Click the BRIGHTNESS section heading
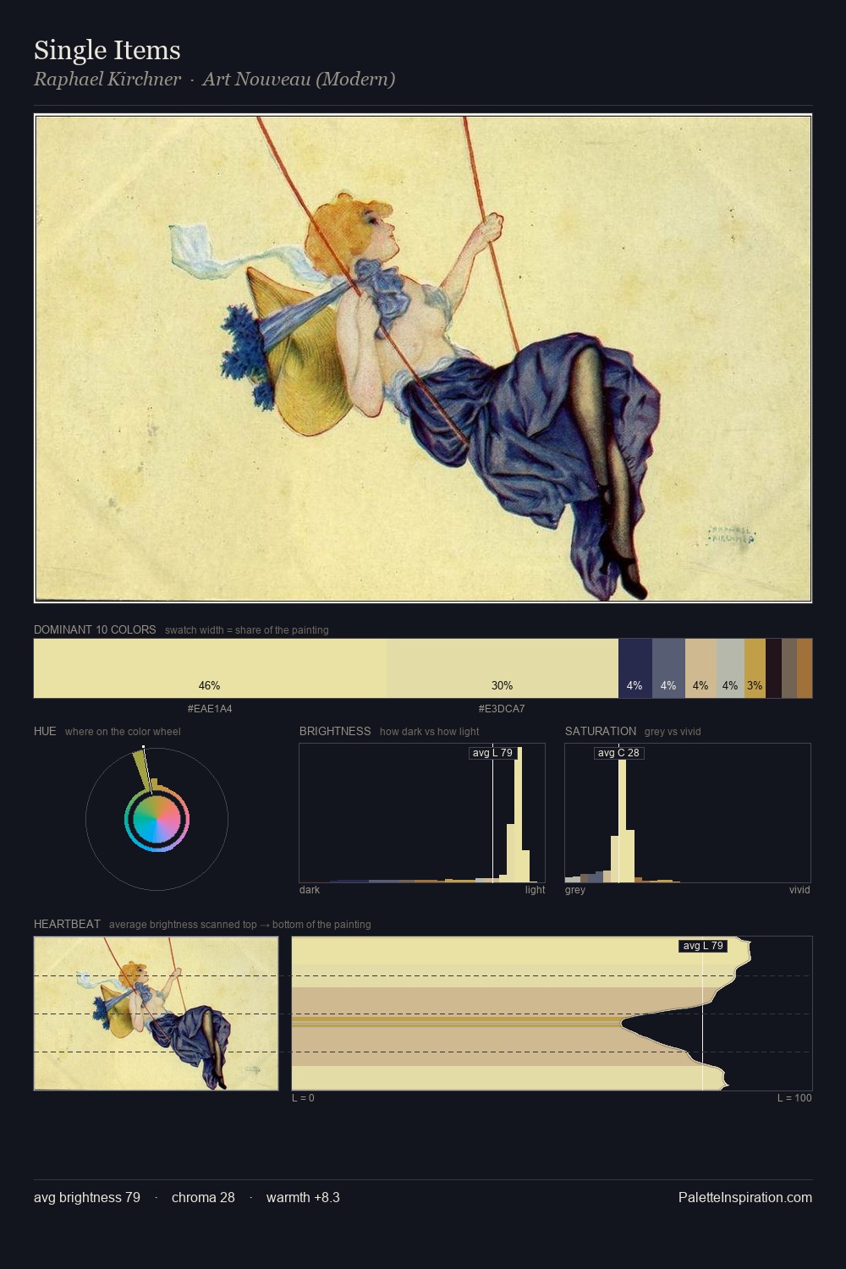This screenshot has height=1269, width=846. point(335,731)
